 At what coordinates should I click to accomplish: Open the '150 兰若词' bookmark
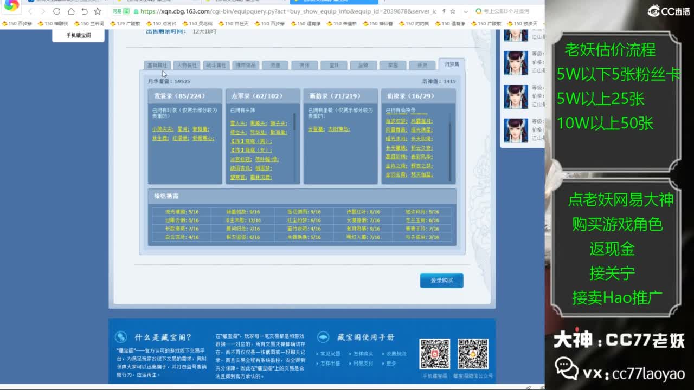pyautogui.click(x=89, y=24)
